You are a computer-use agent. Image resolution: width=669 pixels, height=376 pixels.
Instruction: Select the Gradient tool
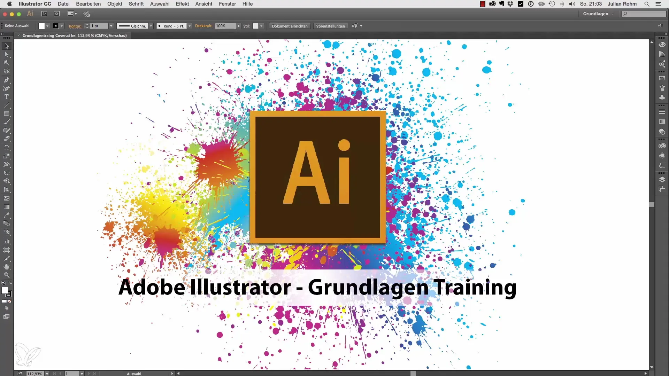[6, 207]
